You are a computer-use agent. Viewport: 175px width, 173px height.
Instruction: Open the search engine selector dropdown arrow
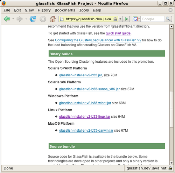tap(139, 19)
